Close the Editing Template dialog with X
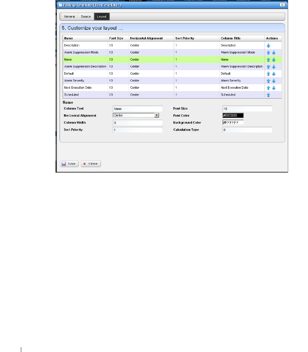The image size is (308, 352). [x=282, y=5]
